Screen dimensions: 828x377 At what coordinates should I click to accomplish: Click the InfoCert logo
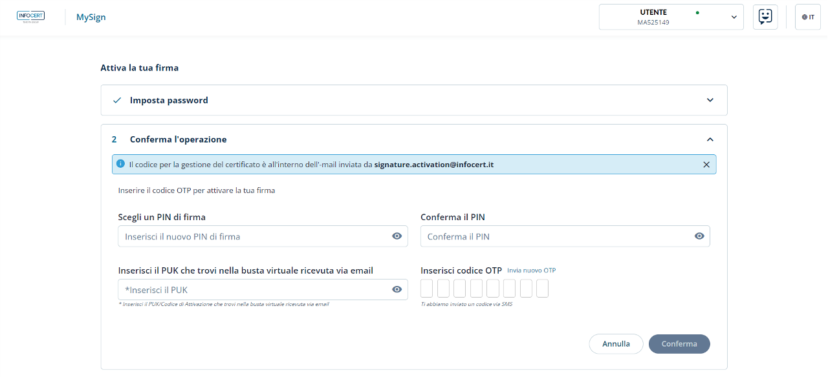click(x=30, y=17)
